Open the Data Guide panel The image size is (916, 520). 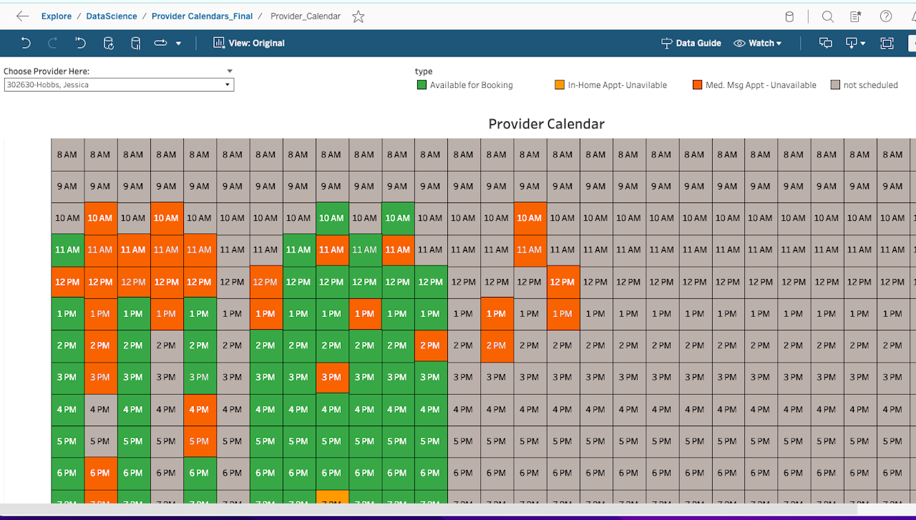pos(691,43)
